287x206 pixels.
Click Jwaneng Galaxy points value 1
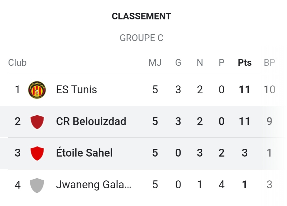pos(245,185)
